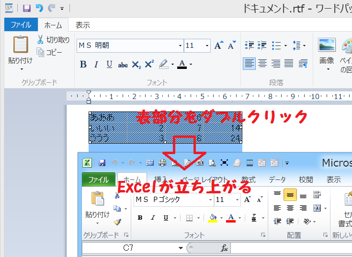Click the fx insert function icon

click(224, 248)
